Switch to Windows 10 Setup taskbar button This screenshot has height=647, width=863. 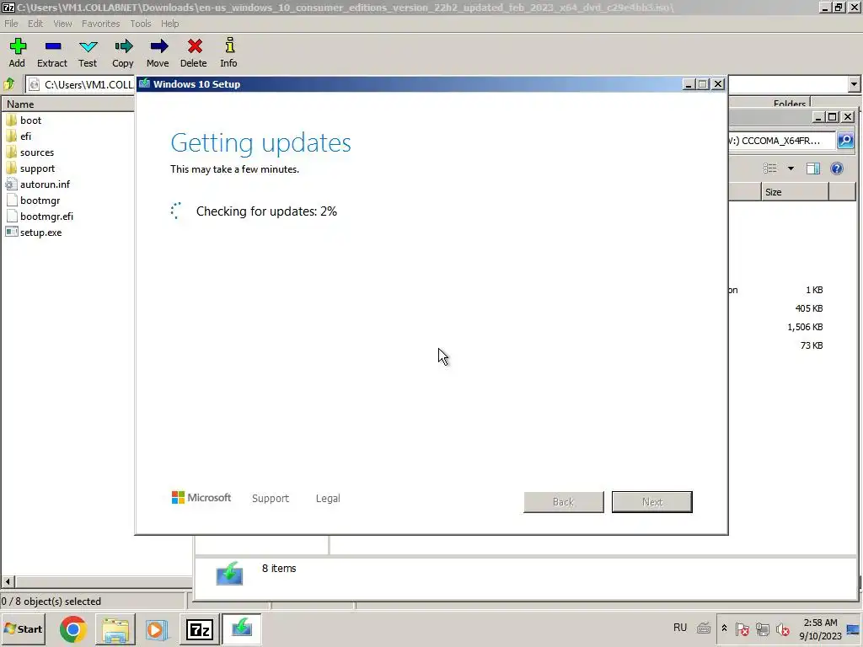pyautogui.click(x=242, y=628)
